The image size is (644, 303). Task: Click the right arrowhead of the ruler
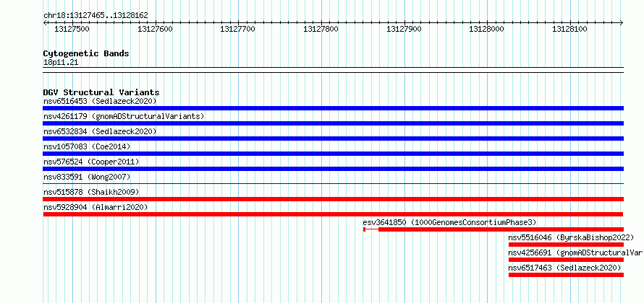point(622,23)
